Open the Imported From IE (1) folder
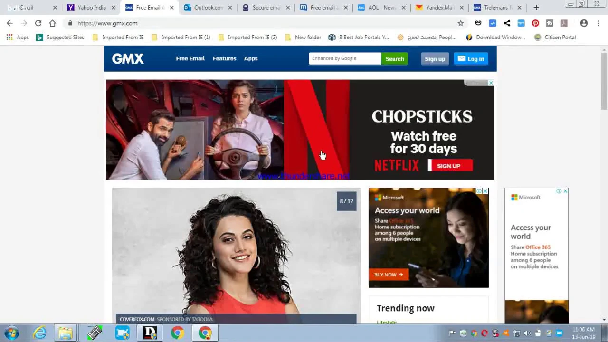 [180, 37]
